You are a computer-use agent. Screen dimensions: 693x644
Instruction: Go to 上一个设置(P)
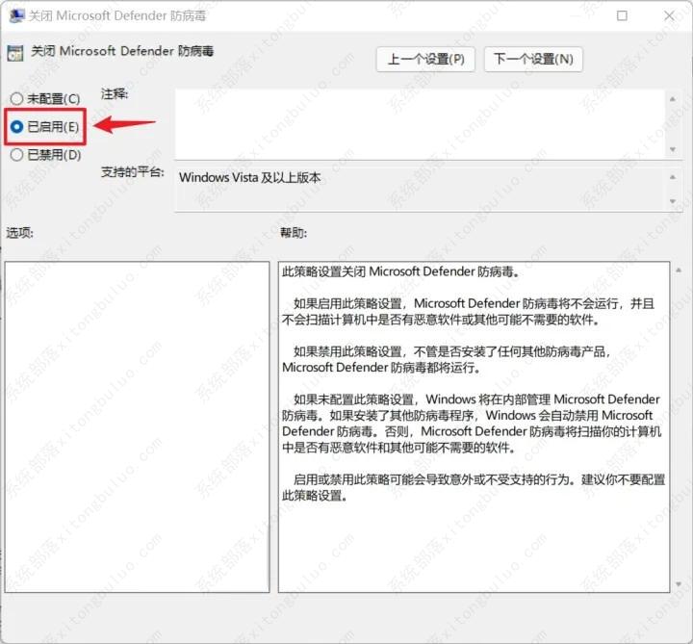425,59
